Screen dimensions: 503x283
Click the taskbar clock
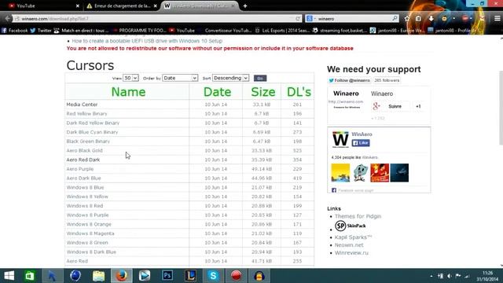click(x=487, y=276)
